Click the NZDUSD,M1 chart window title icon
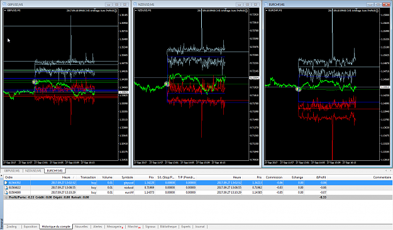Screen dimensions: 393x230 [x=136, y=4]
